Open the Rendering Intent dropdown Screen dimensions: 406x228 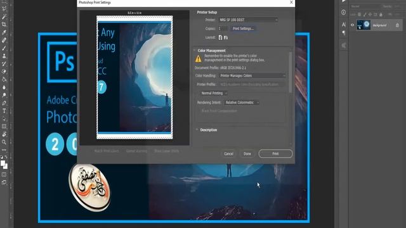pos(242,103)
